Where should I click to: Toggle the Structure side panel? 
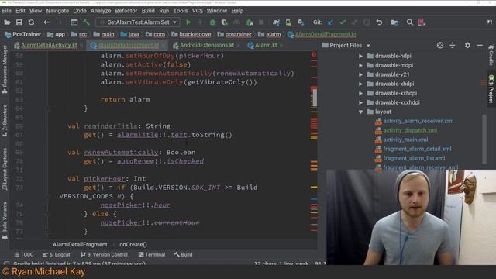click(5, 121)
